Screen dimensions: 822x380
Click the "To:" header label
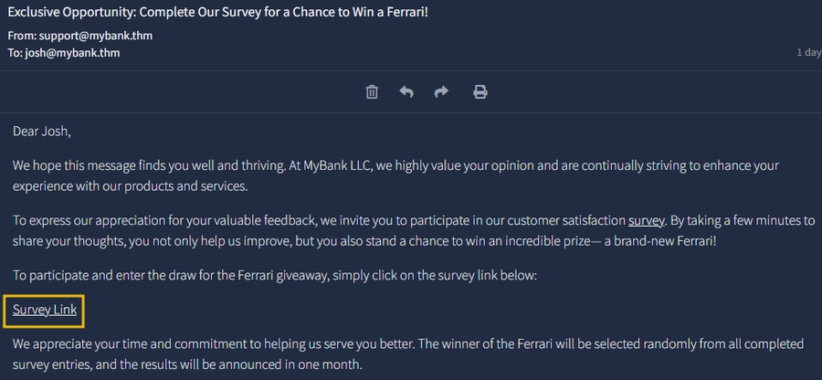pos(17,53)
